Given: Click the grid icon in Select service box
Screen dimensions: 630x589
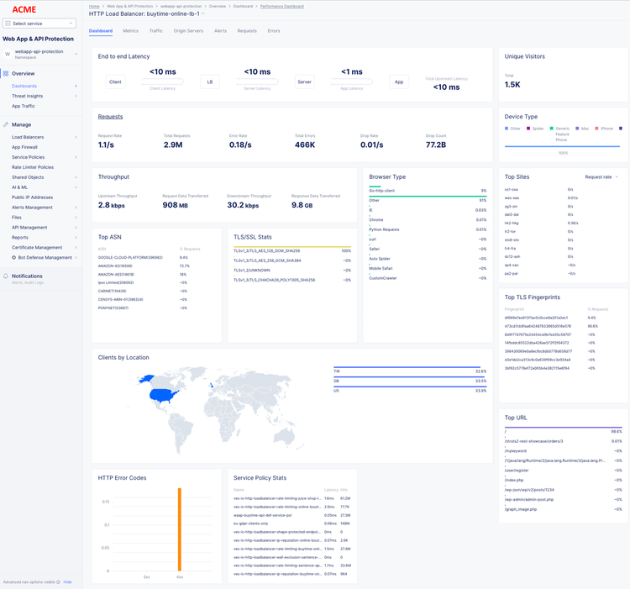Looking at the screenshot, I should point(8,24).
